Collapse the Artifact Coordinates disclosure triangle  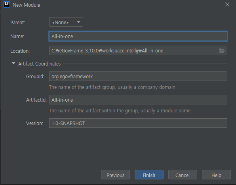(x=13, y=64)
